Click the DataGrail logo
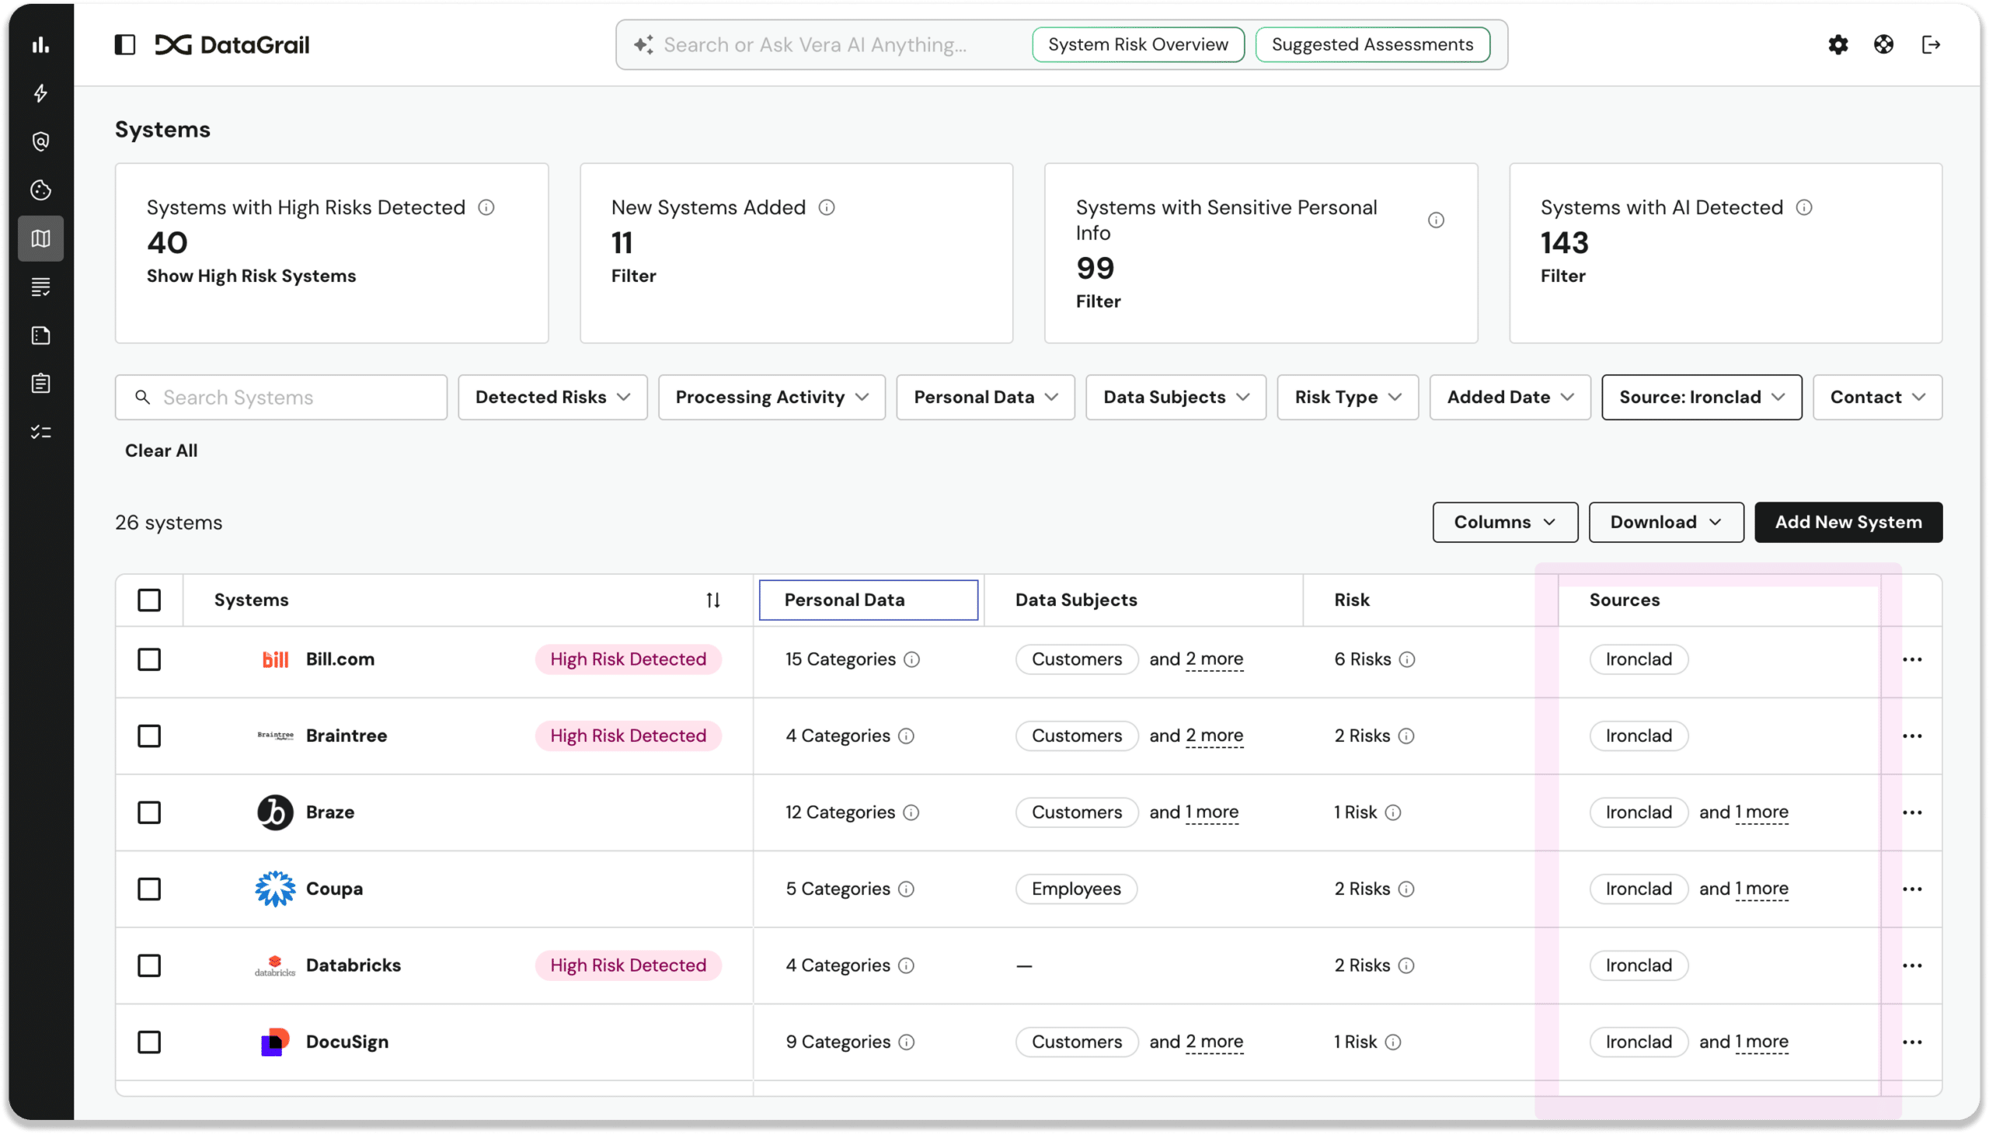The height and width of the screenshot is (1134, 1989). (232, 45)
